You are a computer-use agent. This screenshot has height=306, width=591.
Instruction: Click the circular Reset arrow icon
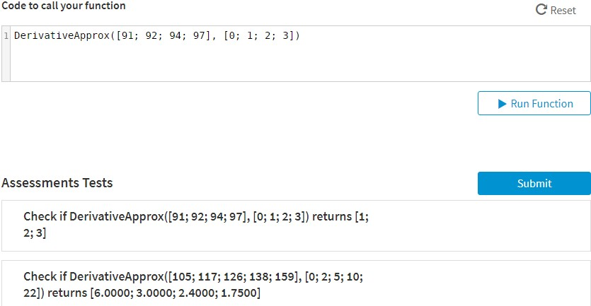541,10
